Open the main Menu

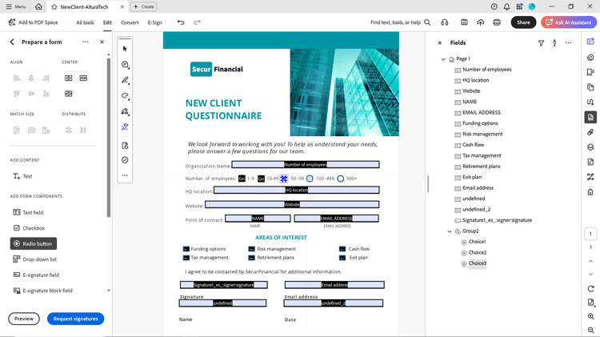16,6
